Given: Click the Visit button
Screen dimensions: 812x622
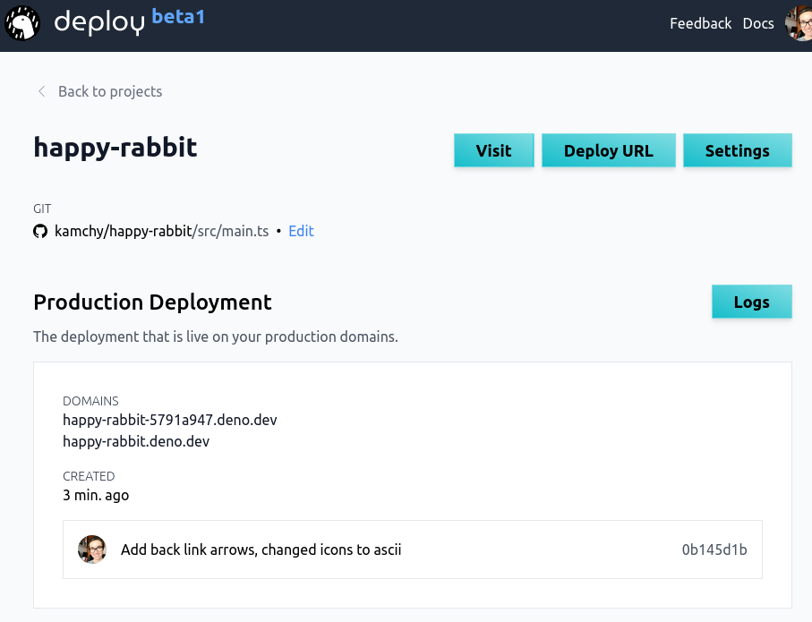Looking at the screenshot, I should 493,149.
